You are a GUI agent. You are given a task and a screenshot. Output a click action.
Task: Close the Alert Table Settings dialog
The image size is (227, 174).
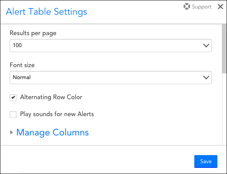(x=220, y=7)
